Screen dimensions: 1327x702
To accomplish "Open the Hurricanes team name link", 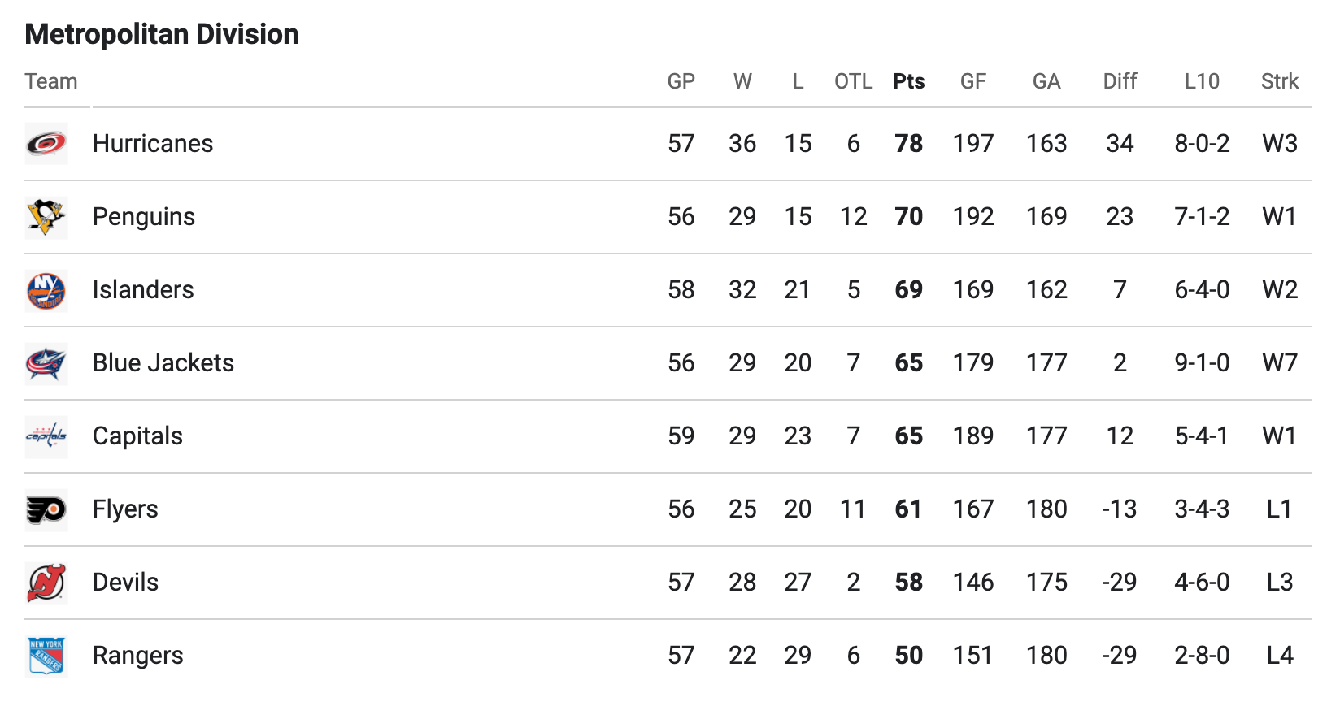I will coord(153,144).
